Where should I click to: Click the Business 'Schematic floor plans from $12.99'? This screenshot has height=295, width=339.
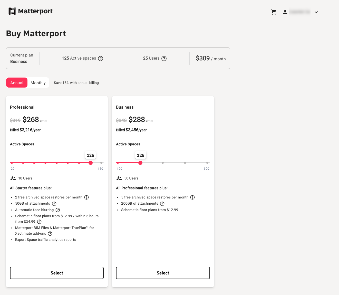[150, 210]
